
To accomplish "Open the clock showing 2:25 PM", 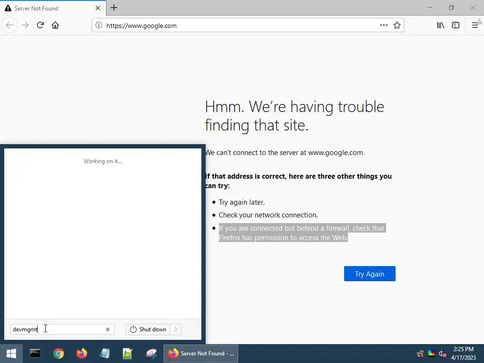I will pyautogui.click(x=463, y=354).
